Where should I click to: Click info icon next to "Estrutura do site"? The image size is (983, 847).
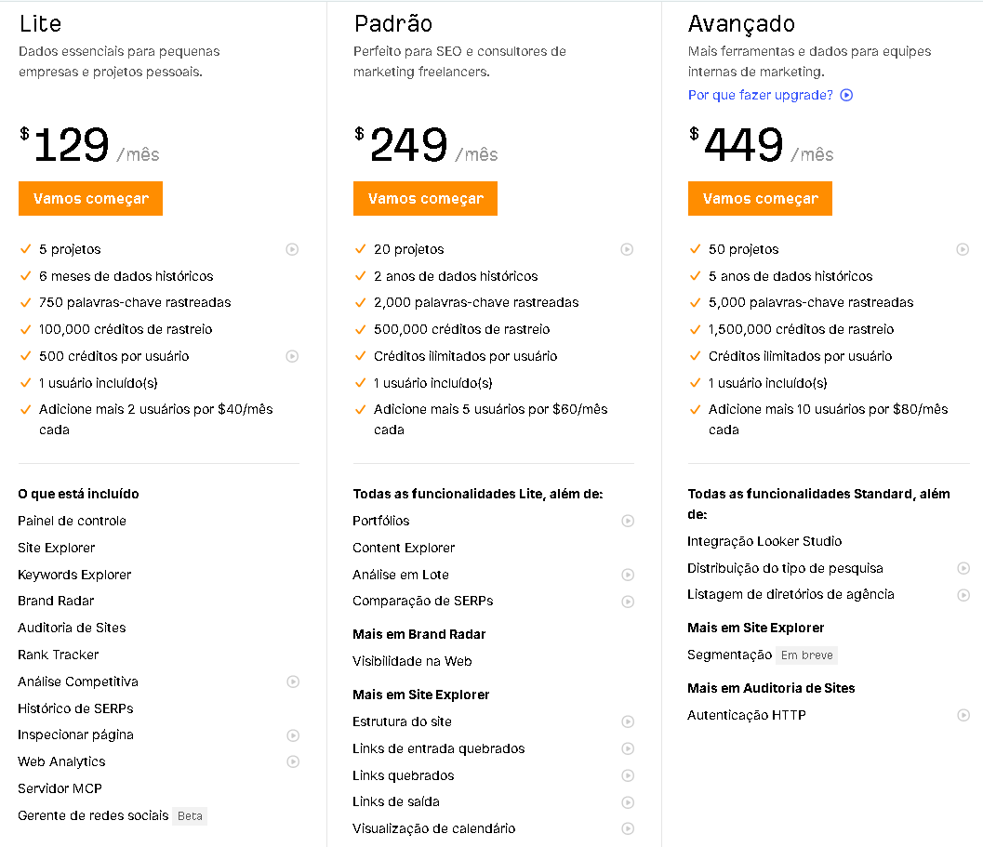pyautogui.click(x=628, y=721)
